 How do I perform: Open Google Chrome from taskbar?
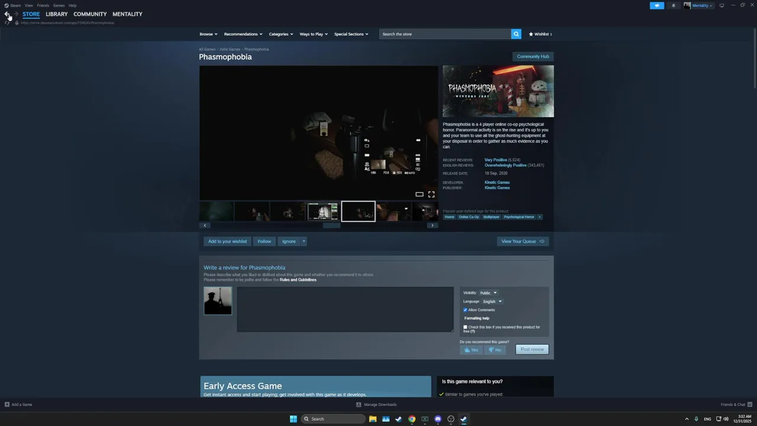(412, 419)
